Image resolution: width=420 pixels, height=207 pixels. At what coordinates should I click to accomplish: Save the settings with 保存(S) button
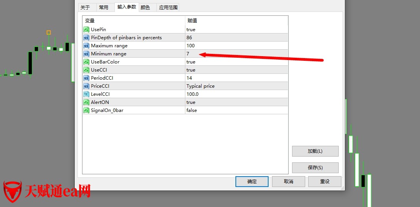coord(315,168)
